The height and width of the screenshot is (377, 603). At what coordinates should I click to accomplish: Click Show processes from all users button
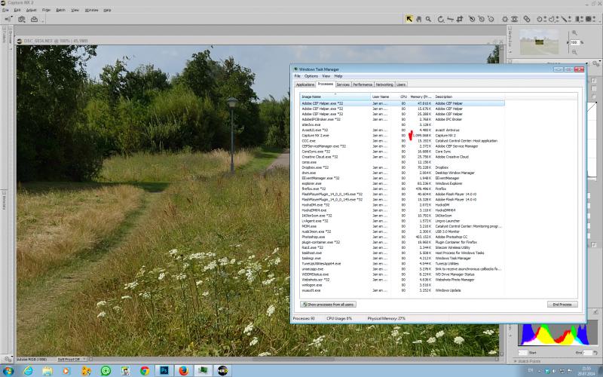click(328, 305)
